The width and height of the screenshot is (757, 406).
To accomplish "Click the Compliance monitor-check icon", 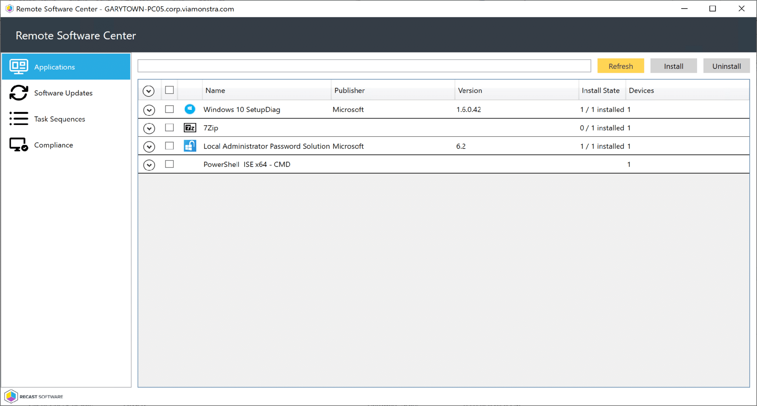I will 18,145.
